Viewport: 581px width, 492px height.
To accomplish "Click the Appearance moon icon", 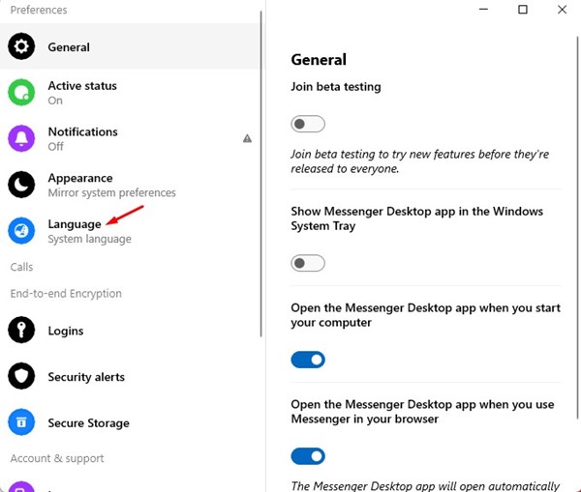I will [x=21, y=185].
